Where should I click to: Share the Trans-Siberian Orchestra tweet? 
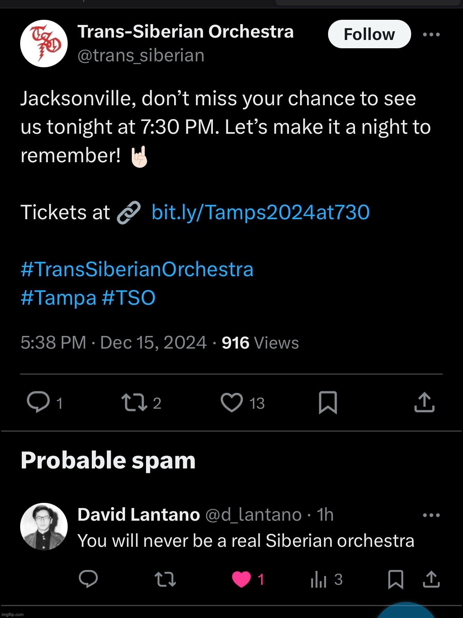pyautogui.click(x=425, y=403)
